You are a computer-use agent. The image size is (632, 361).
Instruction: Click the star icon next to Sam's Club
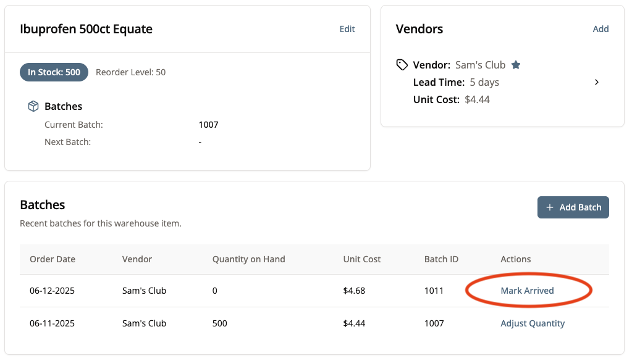point(516,65)
